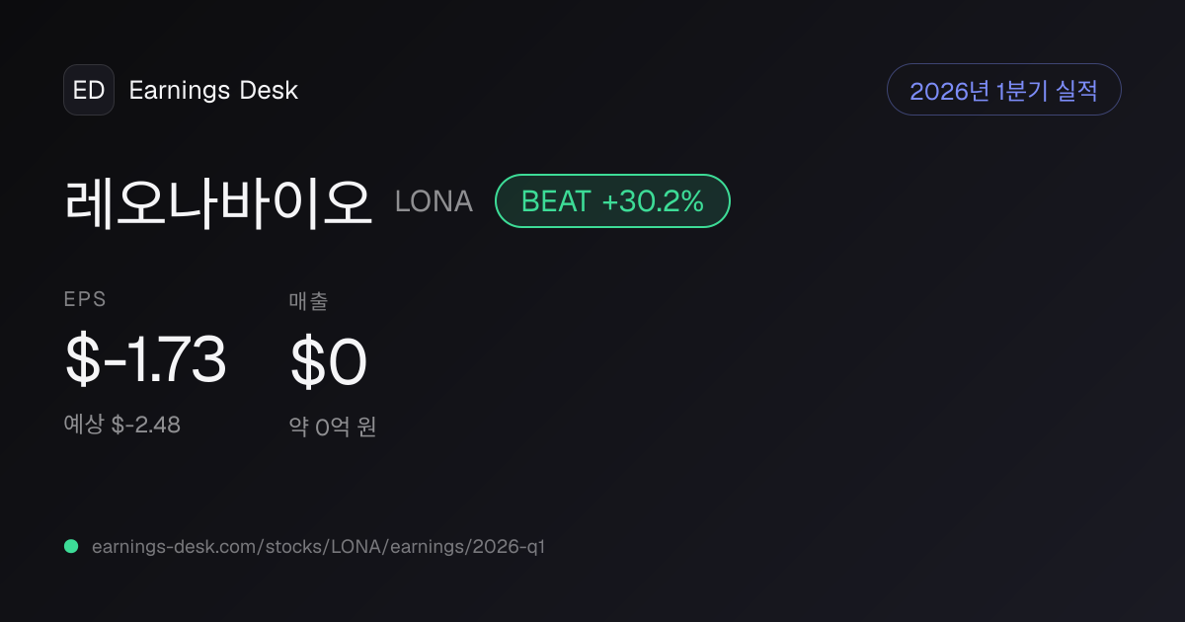Click the LONA ticker symbol
This screenshot has width=1185, height=622.
[434, 201]
